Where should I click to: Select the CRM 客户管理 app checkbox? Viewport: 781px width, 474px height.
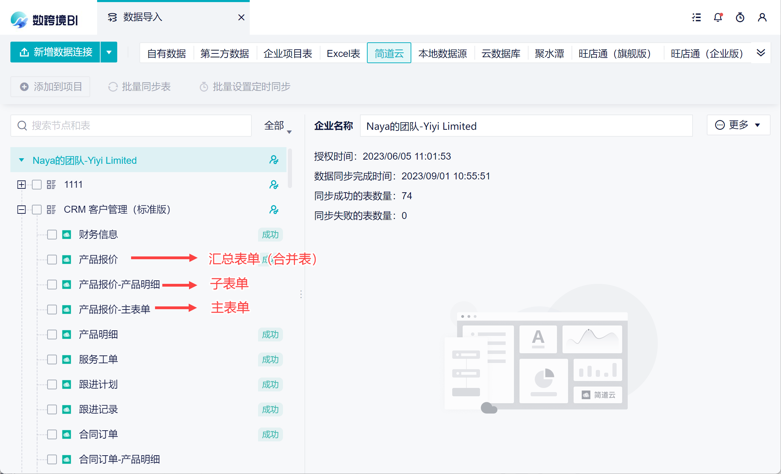37,210
